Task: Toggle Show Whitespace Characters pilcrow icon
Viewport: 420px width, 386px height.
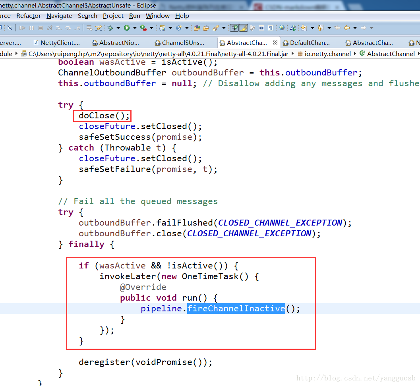Action: tap(271, 28)
